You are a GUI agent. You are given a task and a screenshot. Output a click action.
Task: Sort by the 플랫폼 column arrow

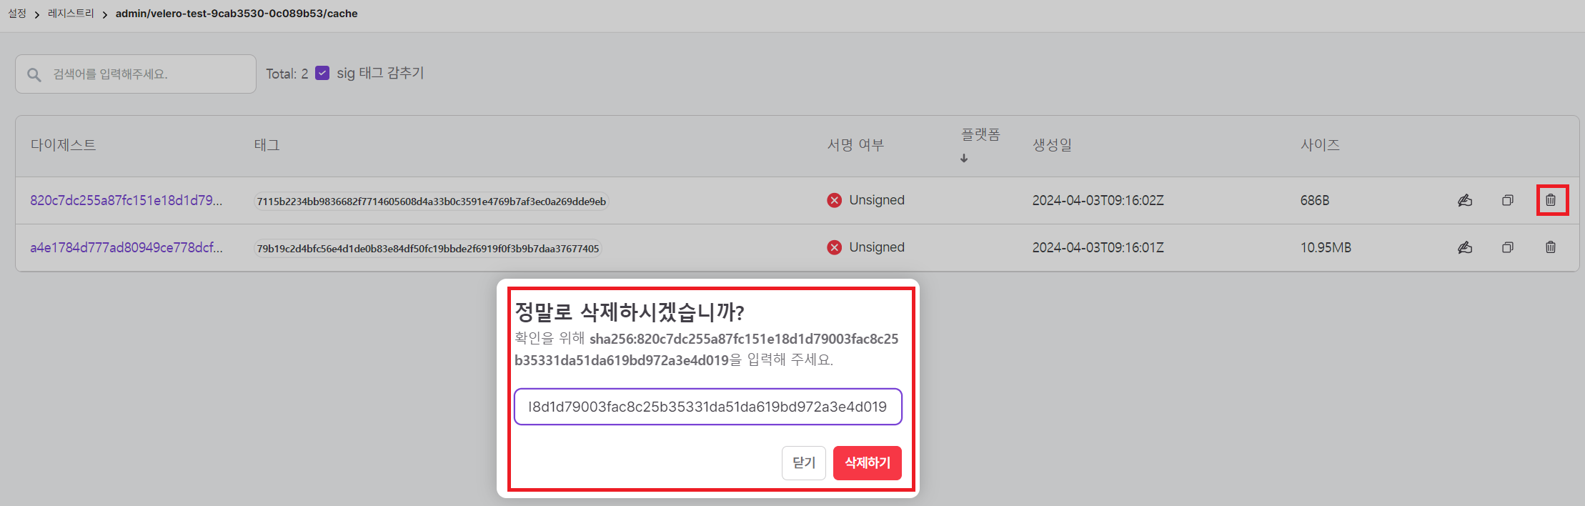964,158
